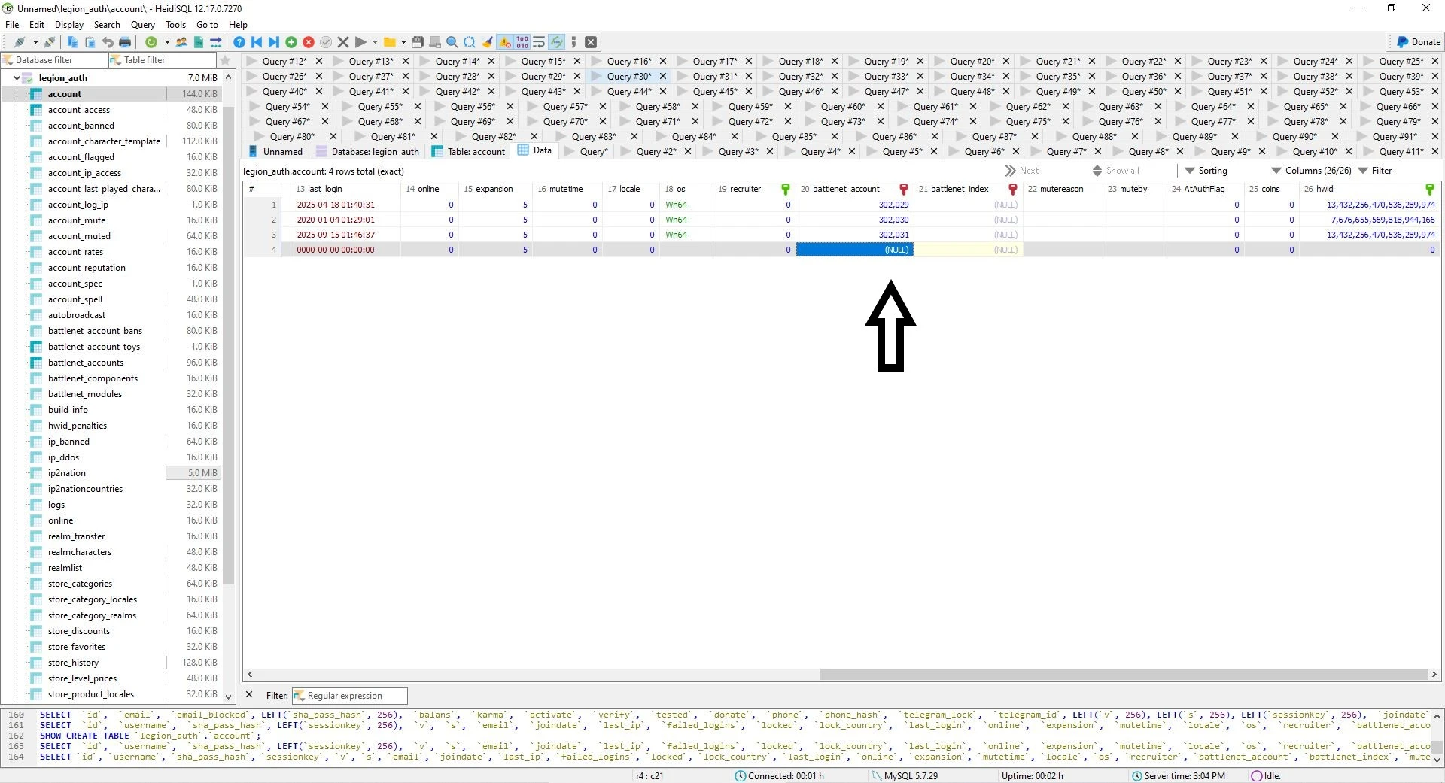Viewport: 1445px width, 783px height.
Task: Jump to last row icon
Action: pyautogui.click(x=273, y=42)
